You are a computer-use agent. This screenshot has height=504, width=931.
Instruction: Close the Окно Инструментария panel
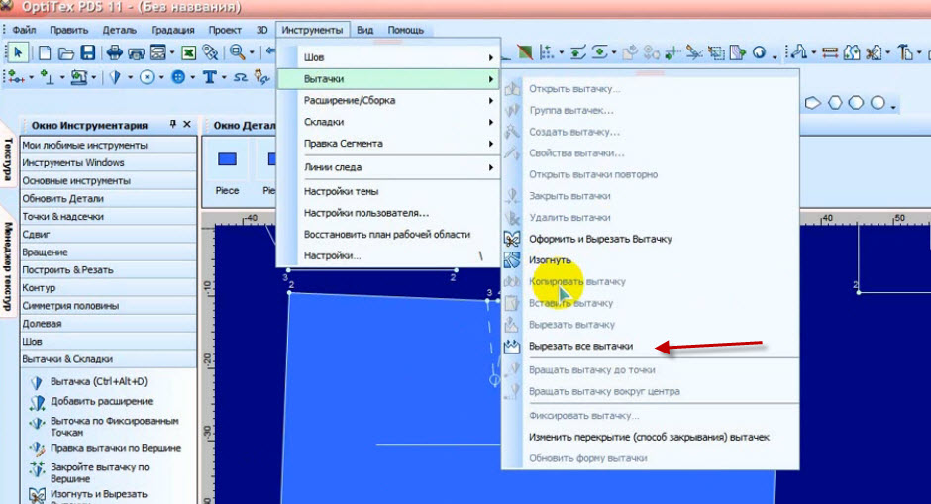tap(187, 124)
